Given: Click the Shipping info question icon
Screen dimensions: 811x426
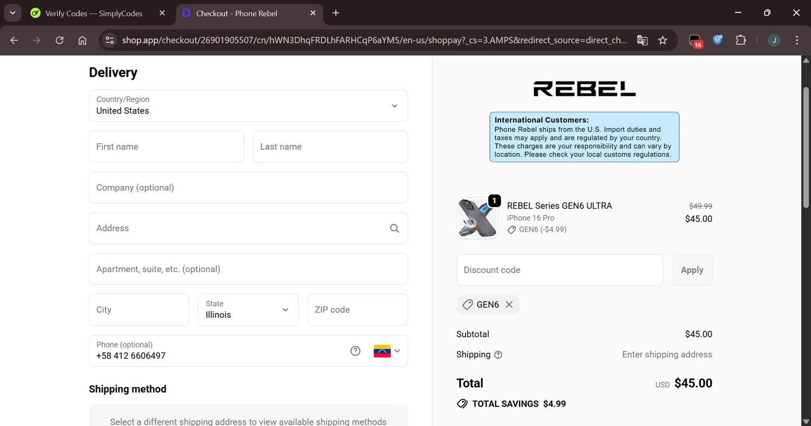Looking at the screenshot, I should pos(498,355).
